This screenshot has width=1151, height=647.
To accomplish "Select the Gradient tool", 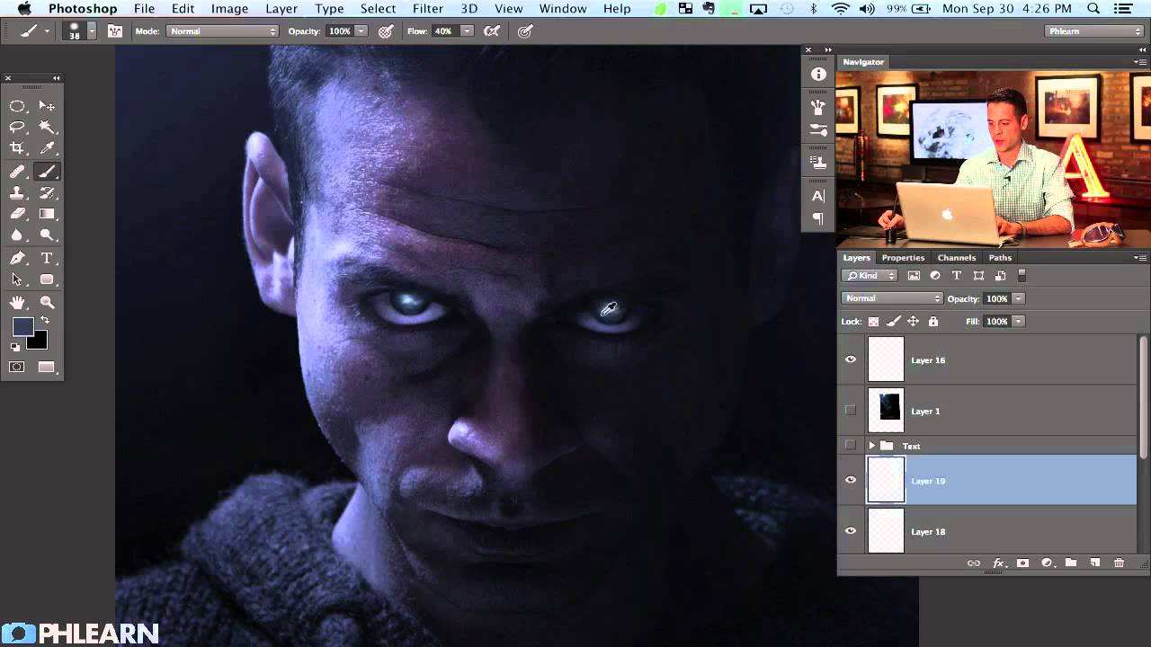I will click(48, 214).
